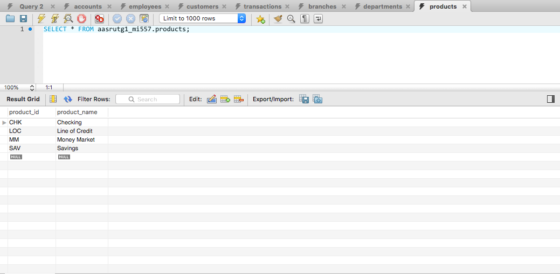Switch to the transactions tab
Screen dimensions: 560x274
coord(262,6)
